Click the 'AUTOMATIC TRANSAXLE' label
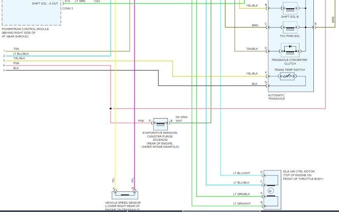This screenshot has height=212, width=339. click(x=276, y=97)
